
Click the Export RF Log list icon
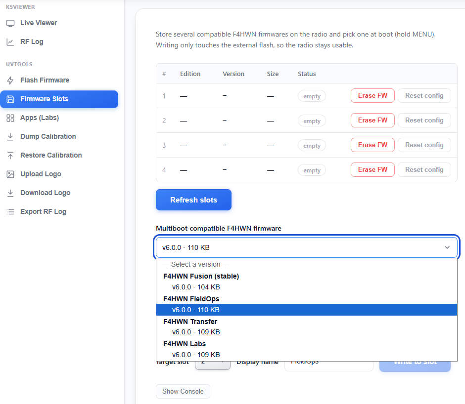[x=10, y=212]
